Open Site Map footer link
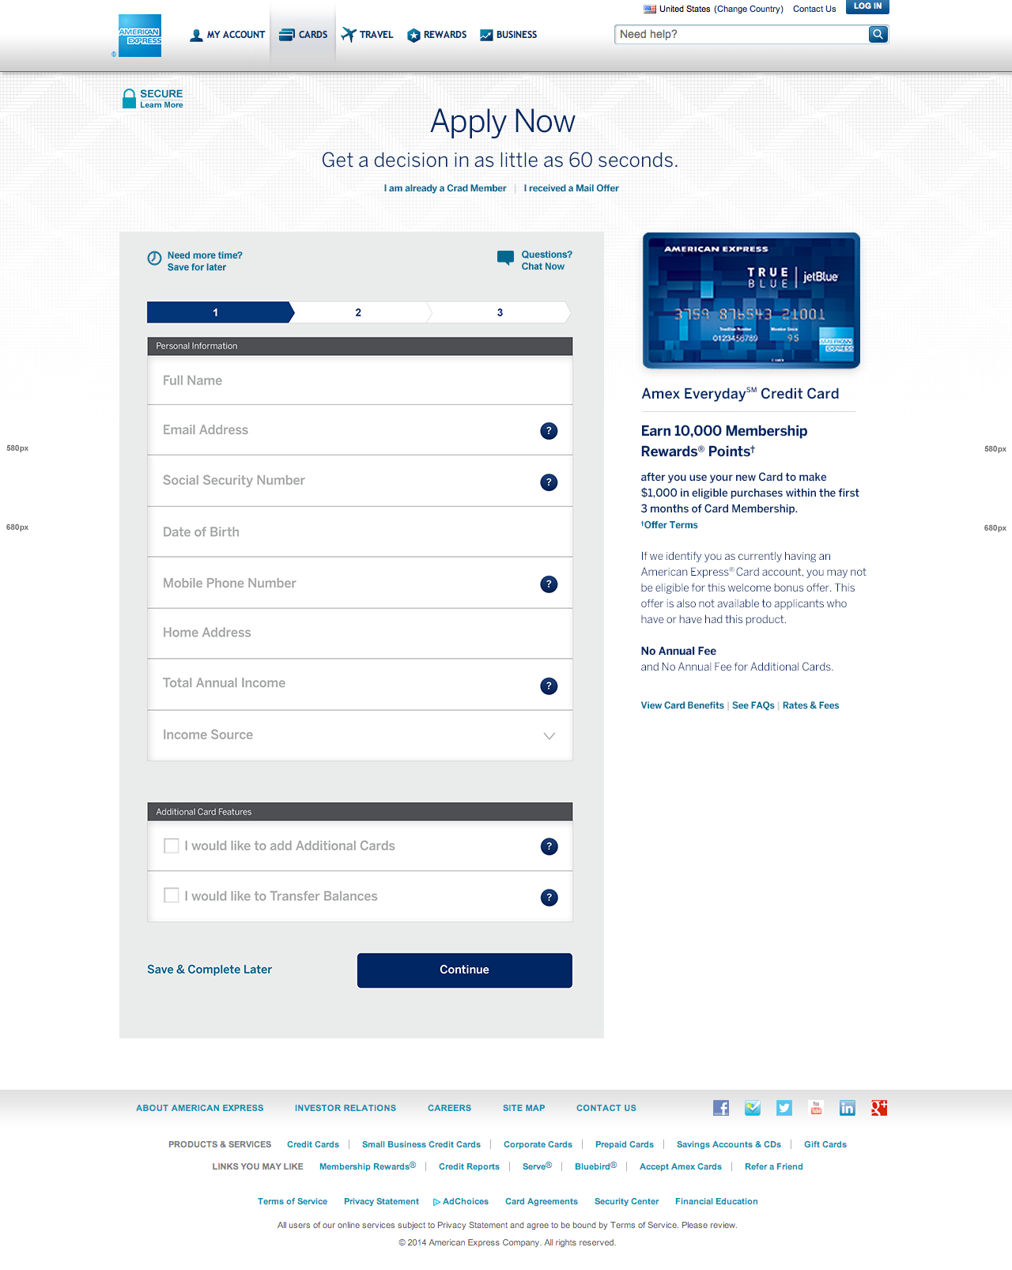This screenshot has width=1012, height=1270. tap(523, 1108)
